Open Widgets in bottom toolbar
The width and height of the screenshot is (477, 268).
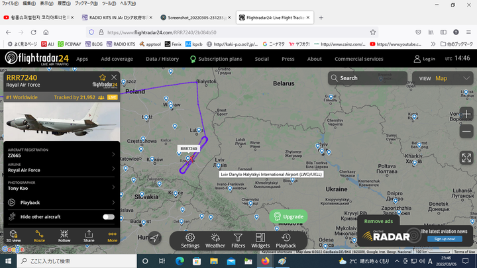[260, 240]
